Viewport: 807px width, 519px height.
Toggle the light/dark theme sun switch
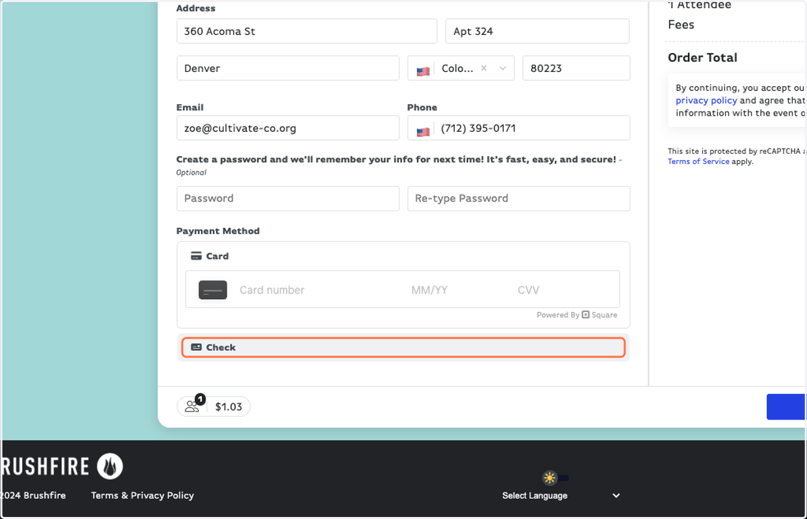pos(556,478)
